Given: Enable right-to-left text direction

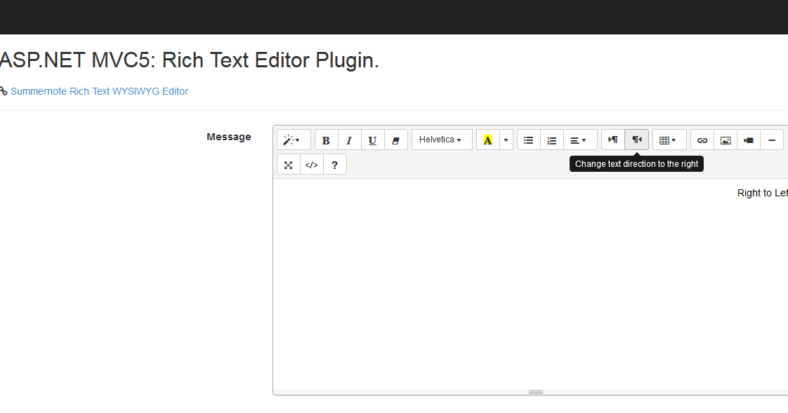Looking at the screenshot, I should pyautogui.click(x=636, y=140).
